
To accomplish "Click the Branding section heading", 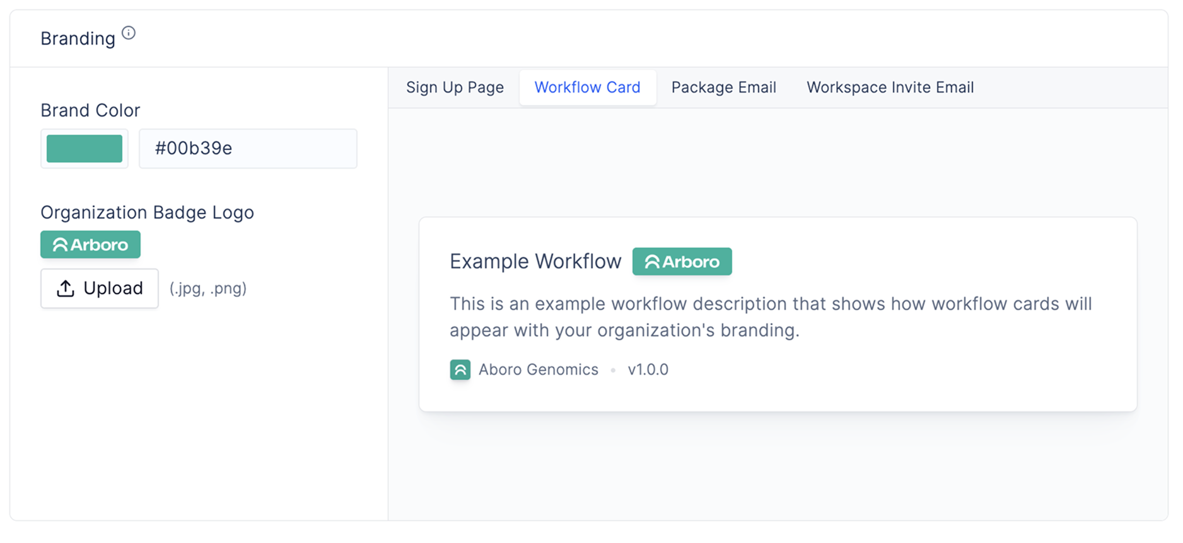I will [78, 38].
